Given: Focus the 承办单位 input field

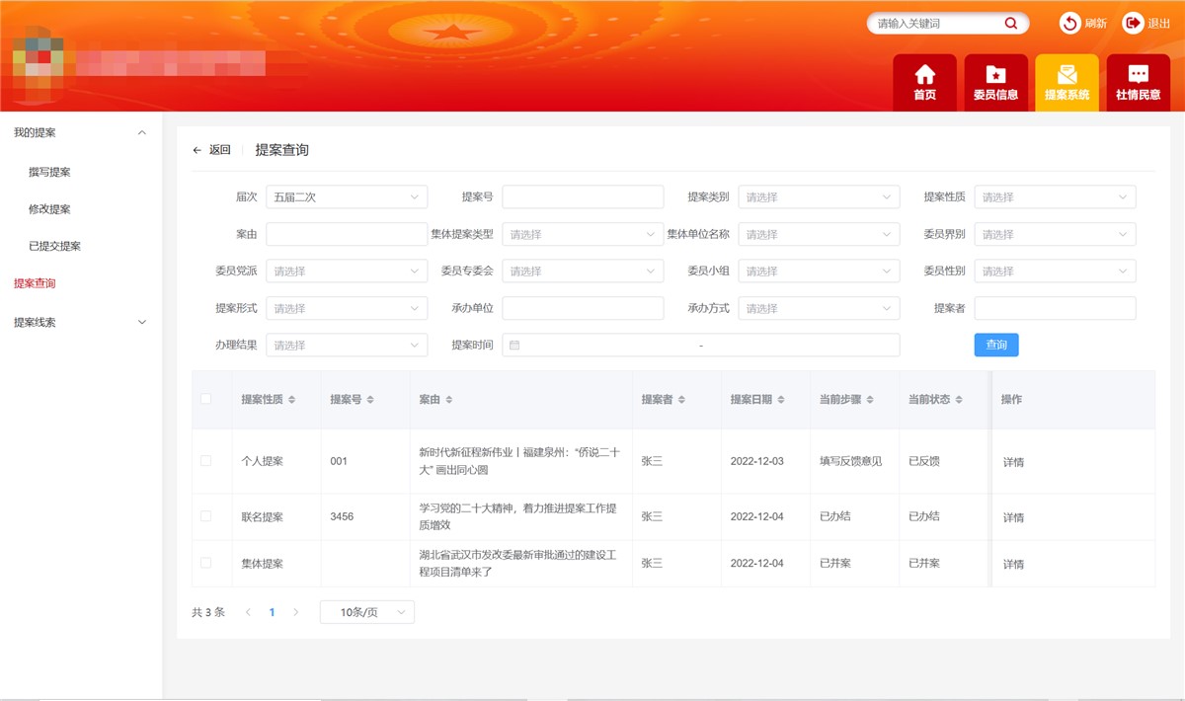Looking at the screenshot, I should [x=583, y=308].
